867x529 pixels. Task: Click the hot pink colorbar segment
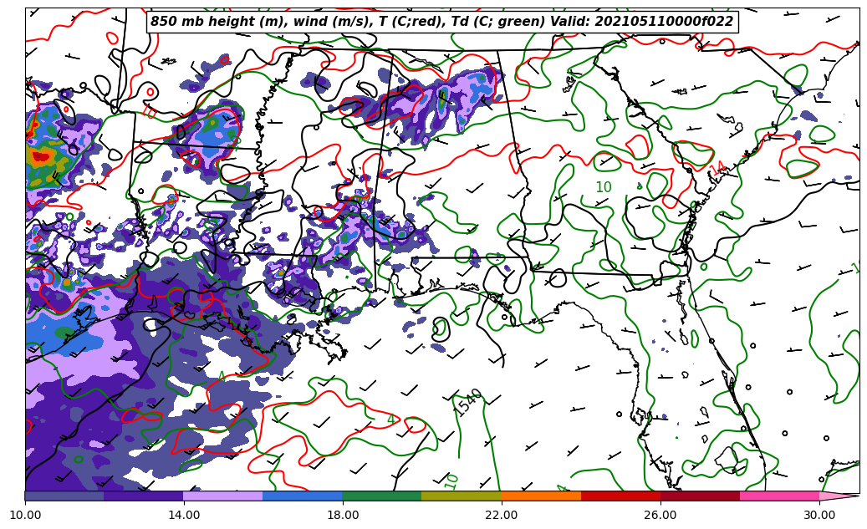(x=779, y=496)
